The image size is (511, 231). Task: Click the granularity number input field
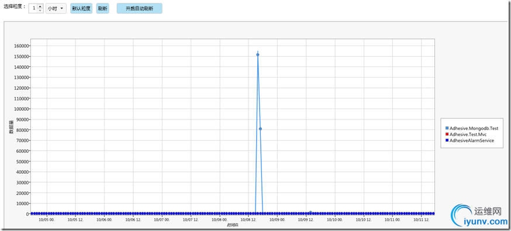[x=33, y=8]
